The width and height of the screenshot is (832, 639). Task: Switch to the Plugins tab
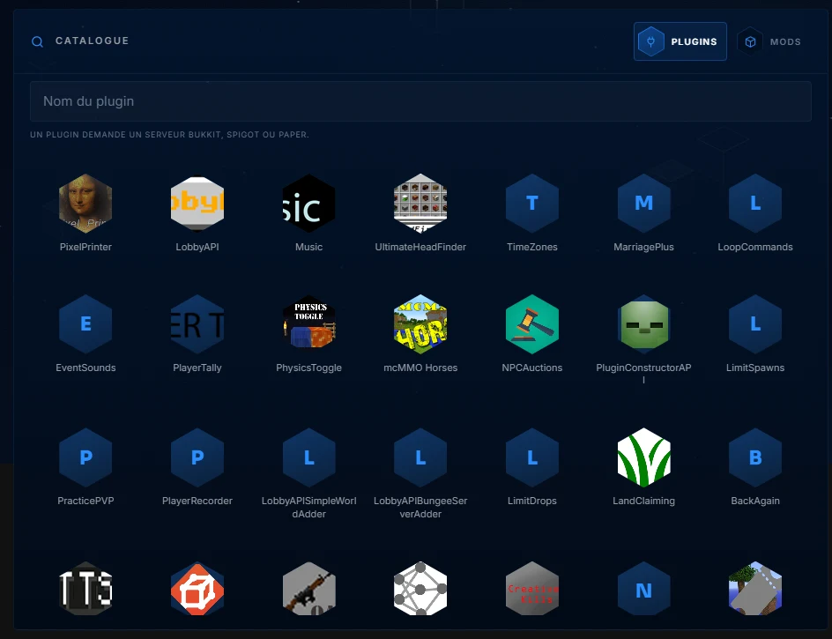[x=680, y=41]
